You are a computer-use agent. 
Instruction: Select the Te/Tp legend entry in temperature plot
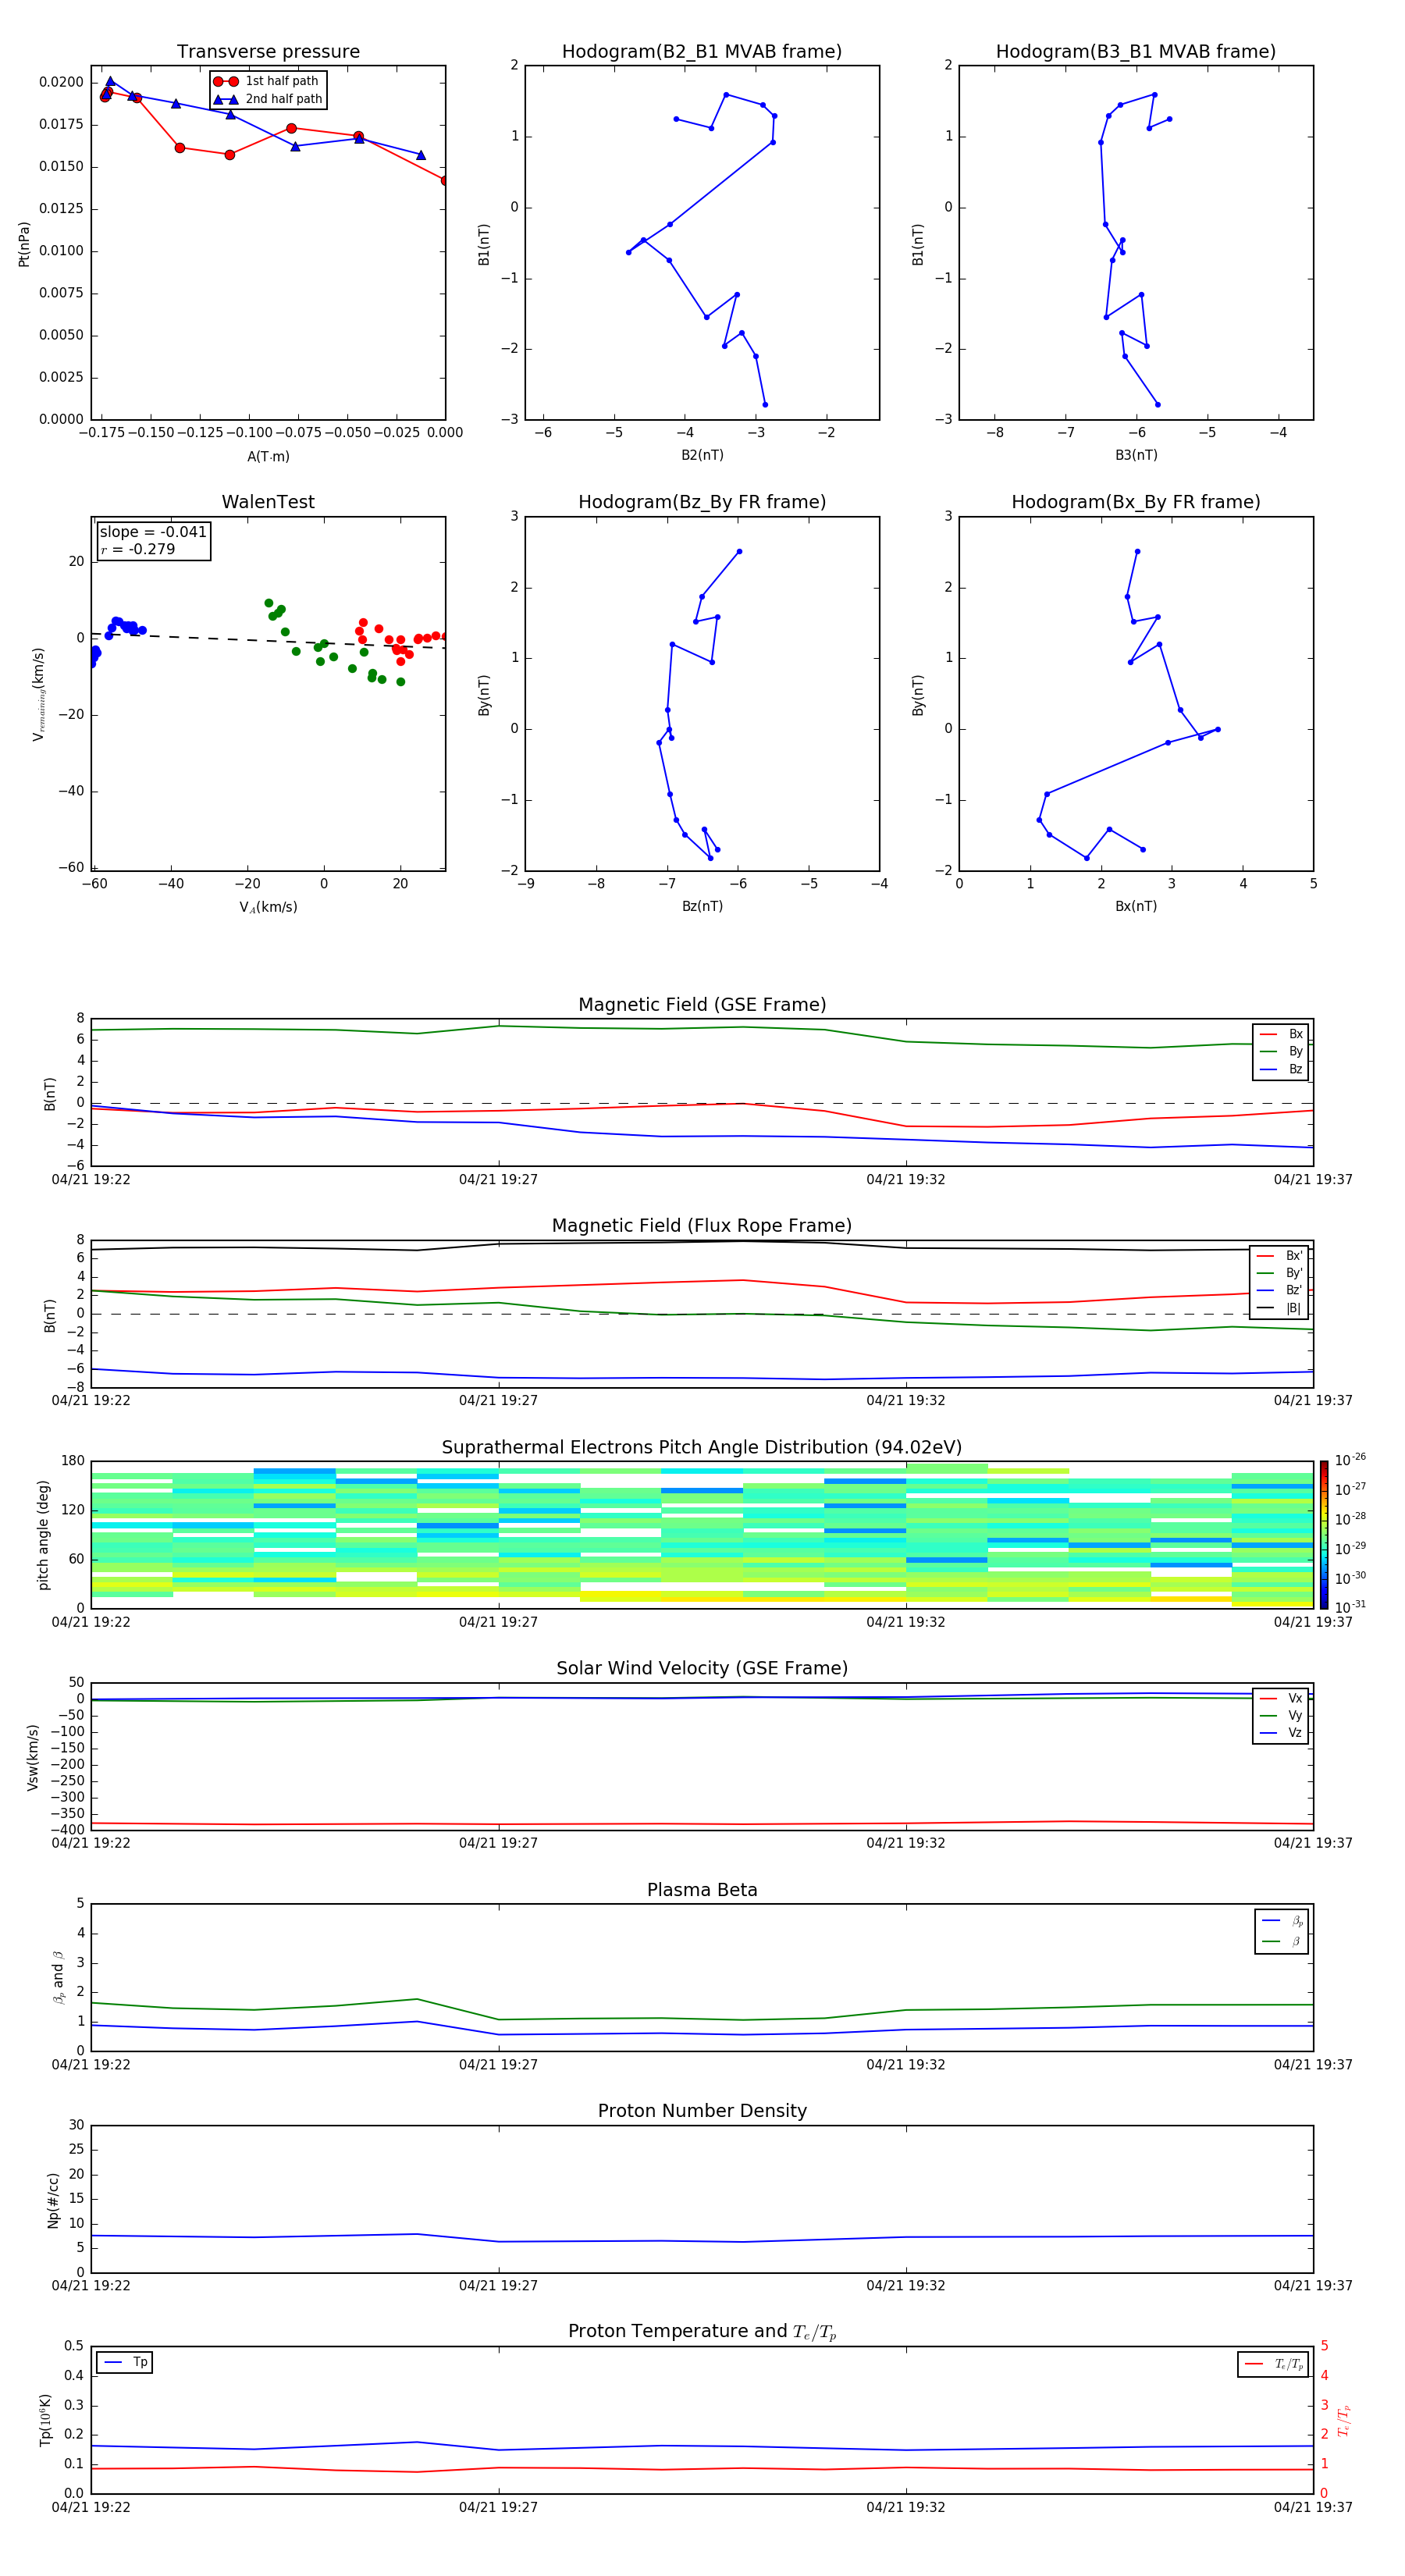[x=1273, y=2365]
